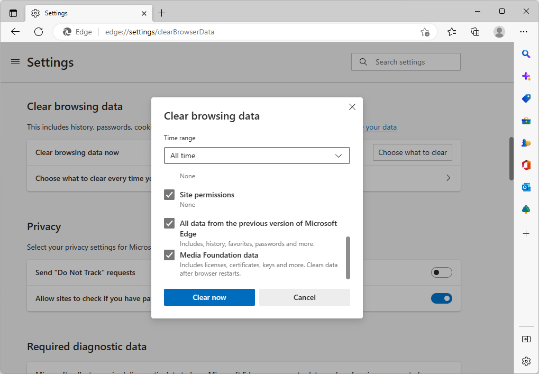Open the Tools briefcase icon in sidebar
Image resolution: width=539 pixels, height=374 pixels.
(x=526, y=121)
